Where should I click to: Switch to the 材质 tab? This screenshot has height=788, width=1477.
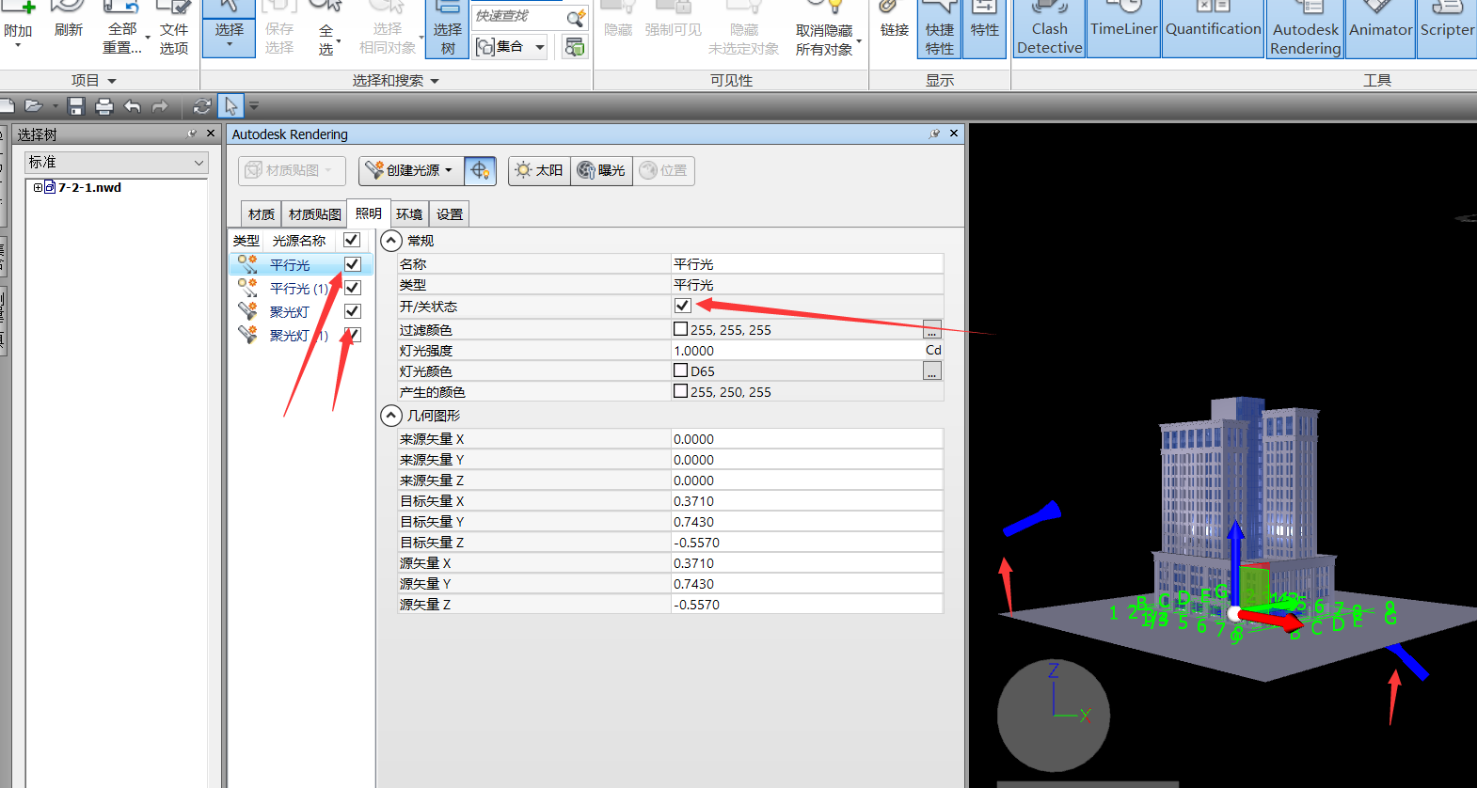[x=261, y=214]
